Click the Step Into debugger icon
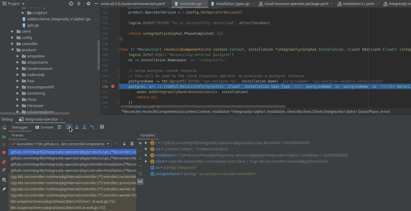The image size is (411, 211). coord(77,127)
